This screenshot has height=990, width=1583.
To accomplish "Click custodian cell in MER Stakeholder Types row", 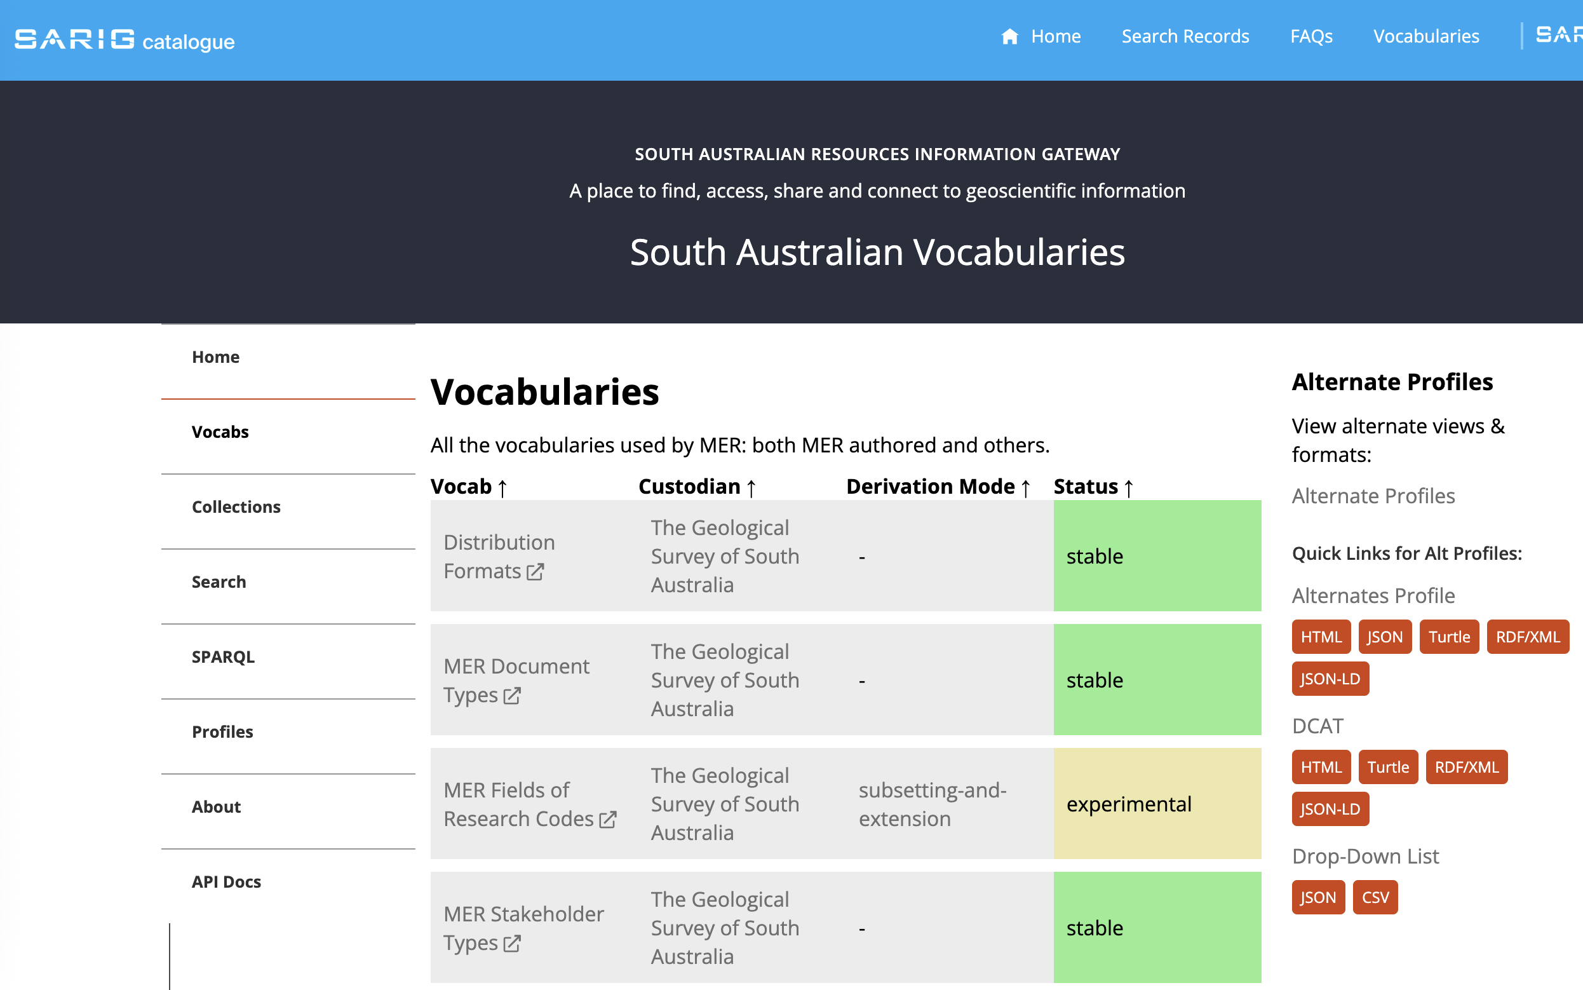I will click(x=742, y=928).
